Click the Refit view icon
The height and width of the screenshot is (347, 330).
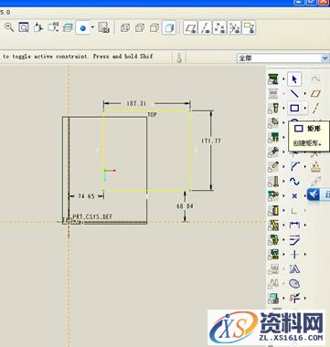tap(24, 27)
